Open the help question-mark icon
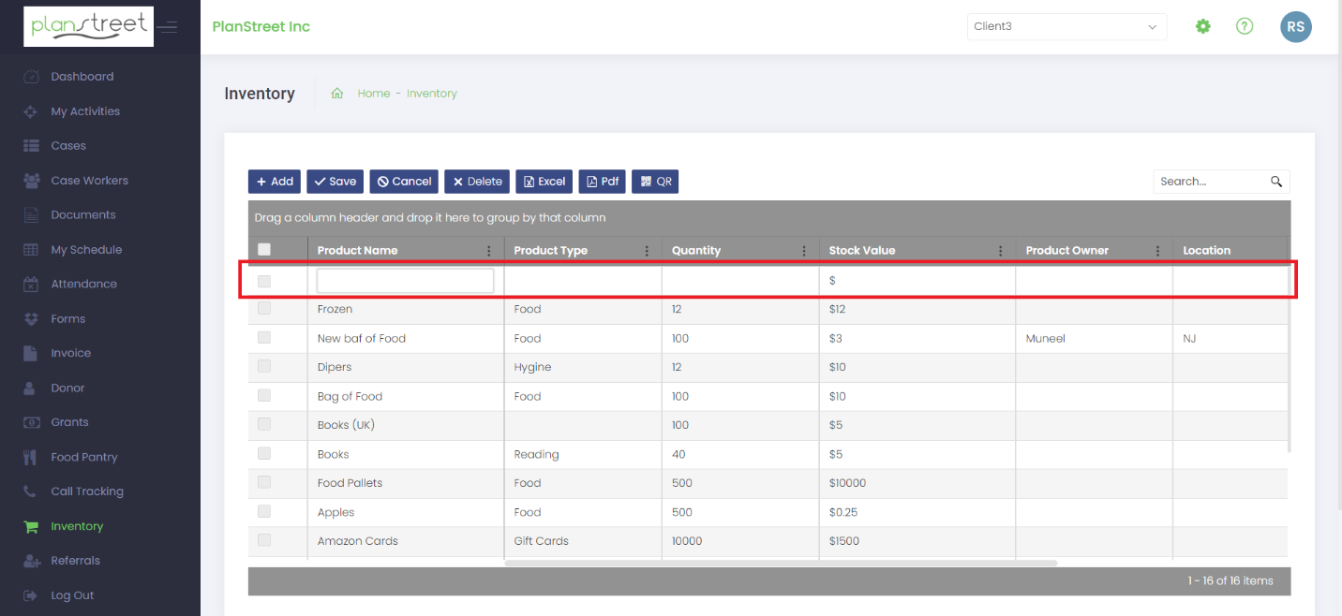1342x616 pixels. (x=1245, y=26)
